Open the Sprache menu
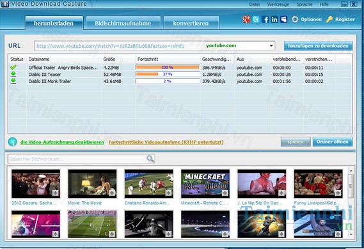Image resolution: width=364 pixels, height=249 pixels. [305, 4]
